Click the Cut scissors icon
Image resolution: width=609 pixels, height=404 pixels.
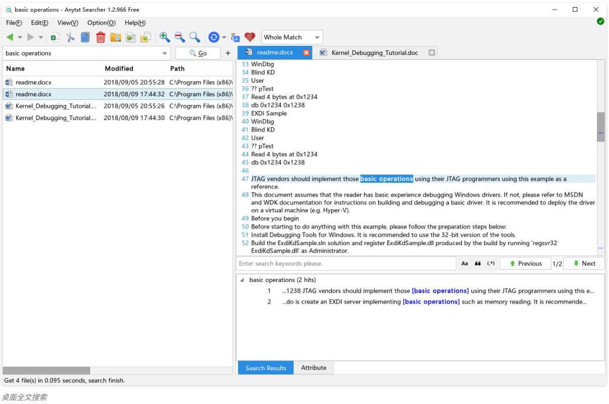pyautogui.click(x=71, y=37)
